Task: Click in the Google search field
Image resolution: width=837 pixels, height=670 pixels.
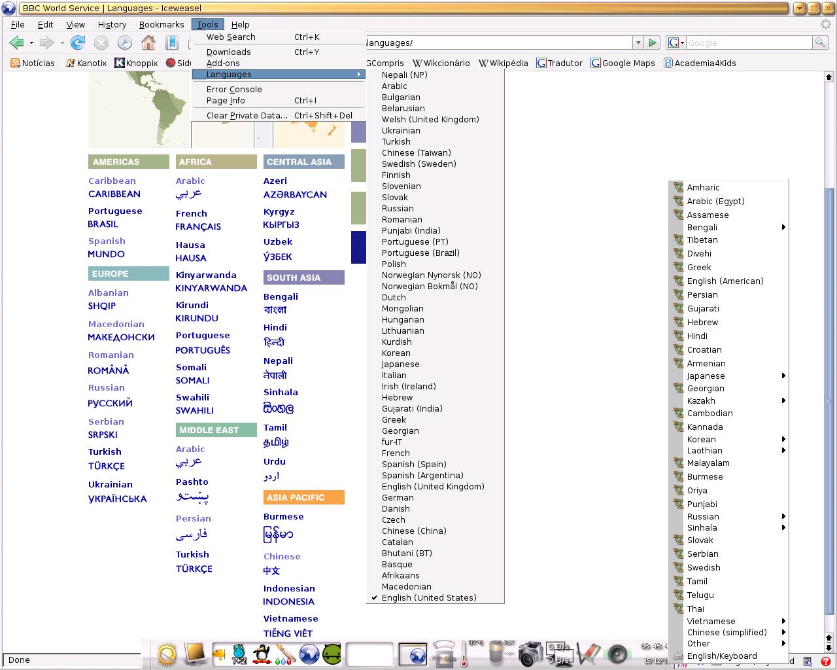Action: click(x=748, y=43)
